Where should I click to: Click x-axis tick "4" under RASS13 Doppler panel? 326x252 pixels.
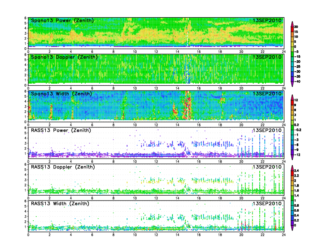tap(71, 198)
